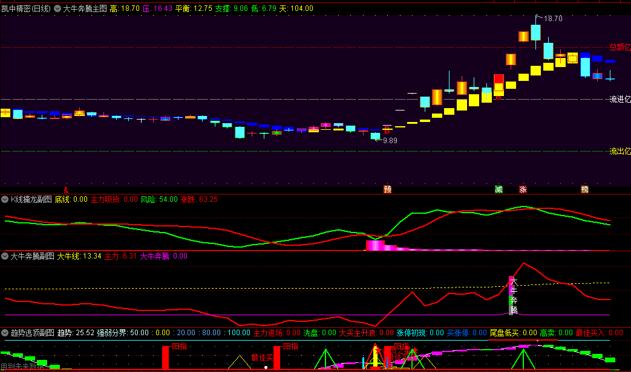Image resolution: width=631 pixels, height=372 pixels.
Task: Expand the 大牛奔腾副图 indicator dropdown arrow
Action: coord(5,256)
